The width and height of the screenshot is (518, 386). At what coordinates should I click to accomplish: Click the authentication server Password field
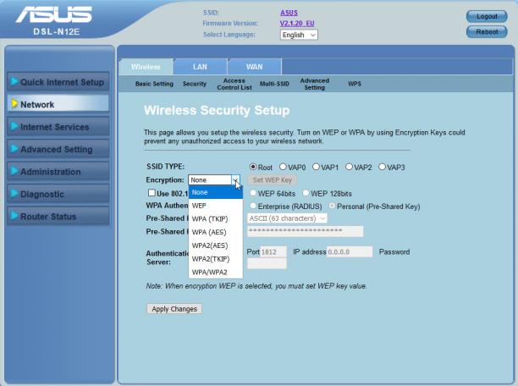pos(267,263)
